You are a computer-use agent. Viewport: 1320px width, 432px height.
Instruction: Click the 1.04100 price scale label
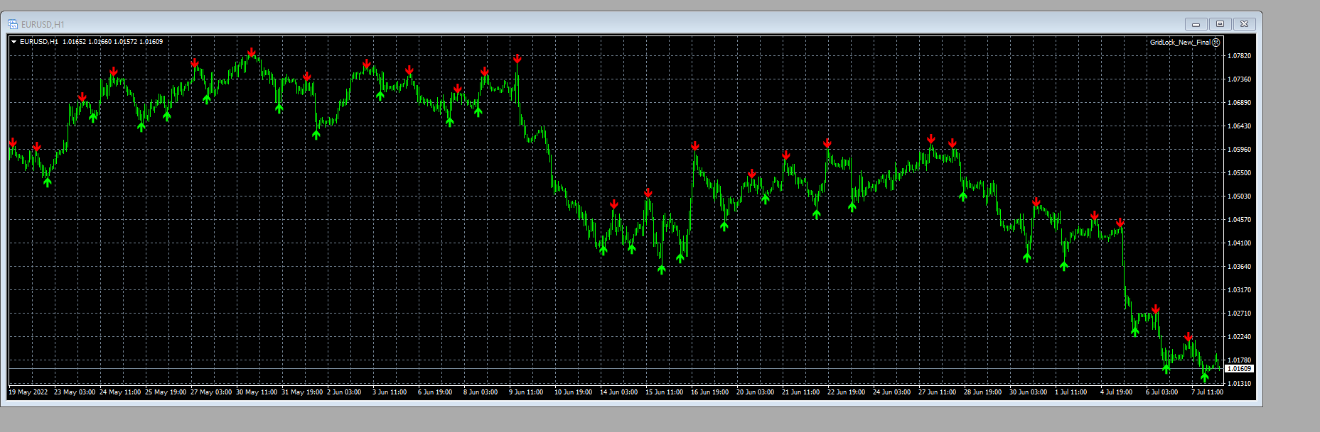tap(1240, 243)
